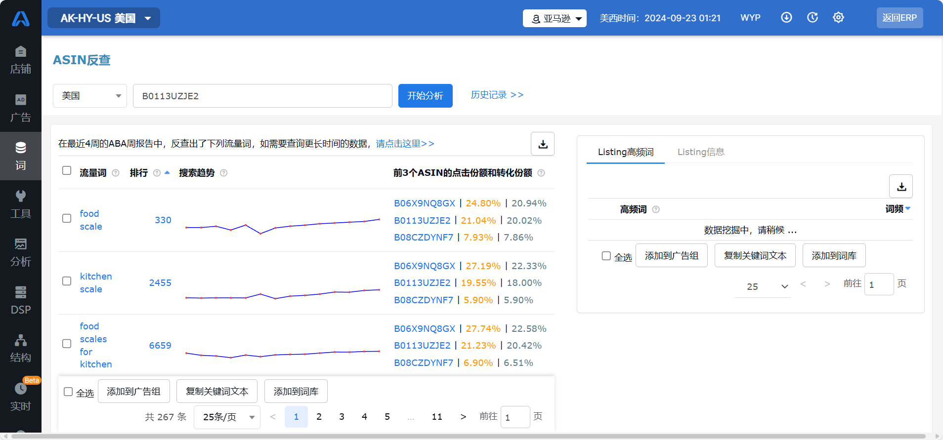Click 添加到词库 under keyword table
This screenshot has height=440, width=943.
tap(296, 391)
